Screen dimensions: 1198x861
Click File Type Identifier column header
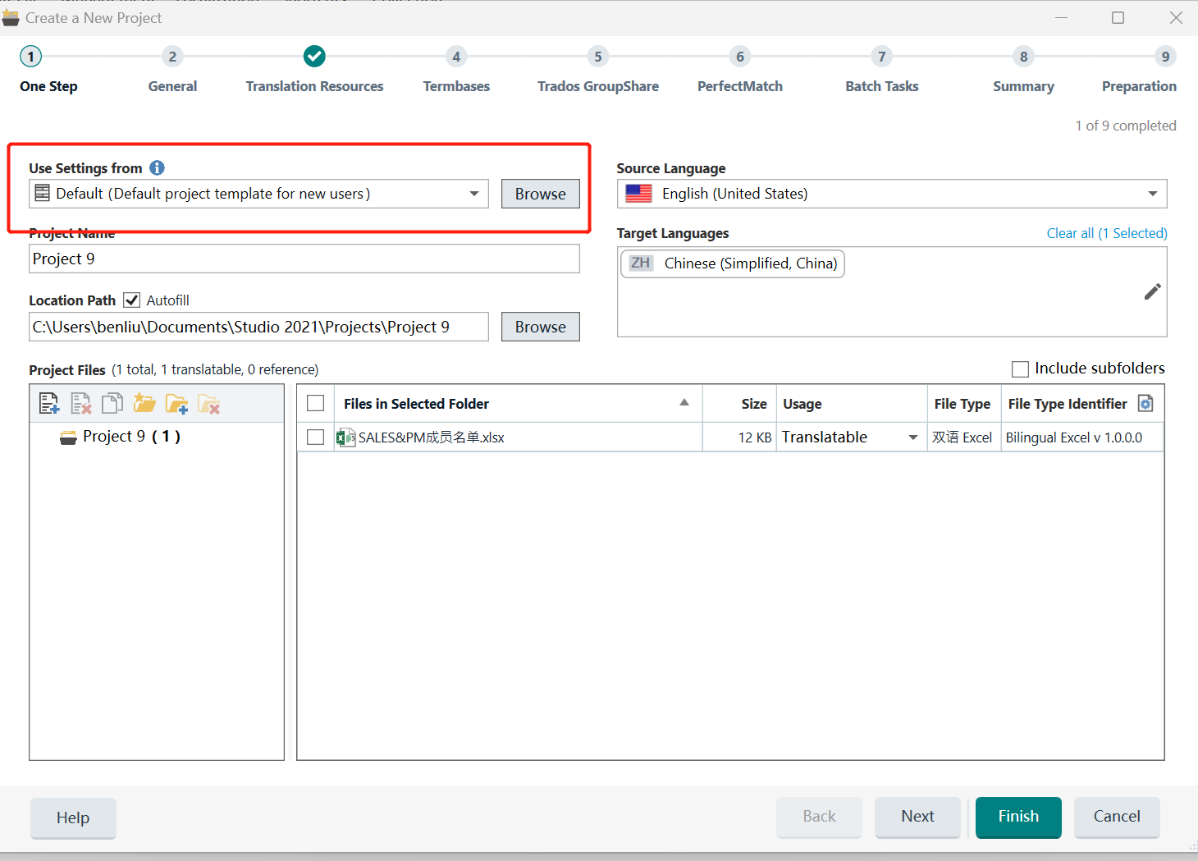coord(1068,404)
